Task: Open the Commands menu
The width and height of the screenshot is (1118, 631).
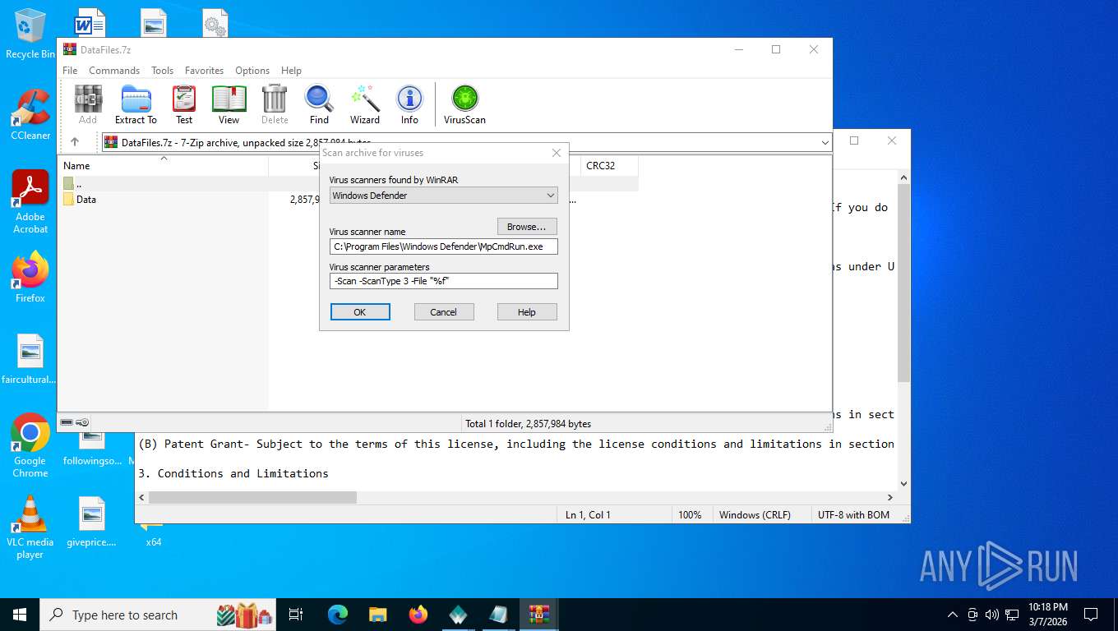Action: pos(114,71)
